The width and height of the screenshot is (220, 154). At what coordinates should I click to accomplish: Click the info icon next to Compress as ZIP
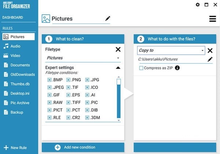pos(177,68)
